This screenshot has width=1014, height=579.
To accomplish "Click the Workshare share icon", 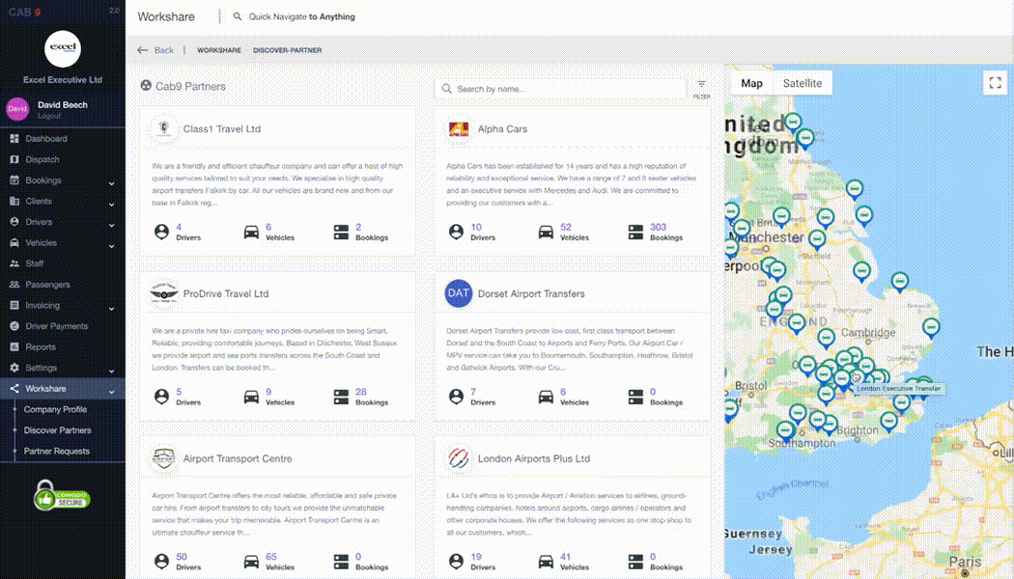I will pos(14,388).
